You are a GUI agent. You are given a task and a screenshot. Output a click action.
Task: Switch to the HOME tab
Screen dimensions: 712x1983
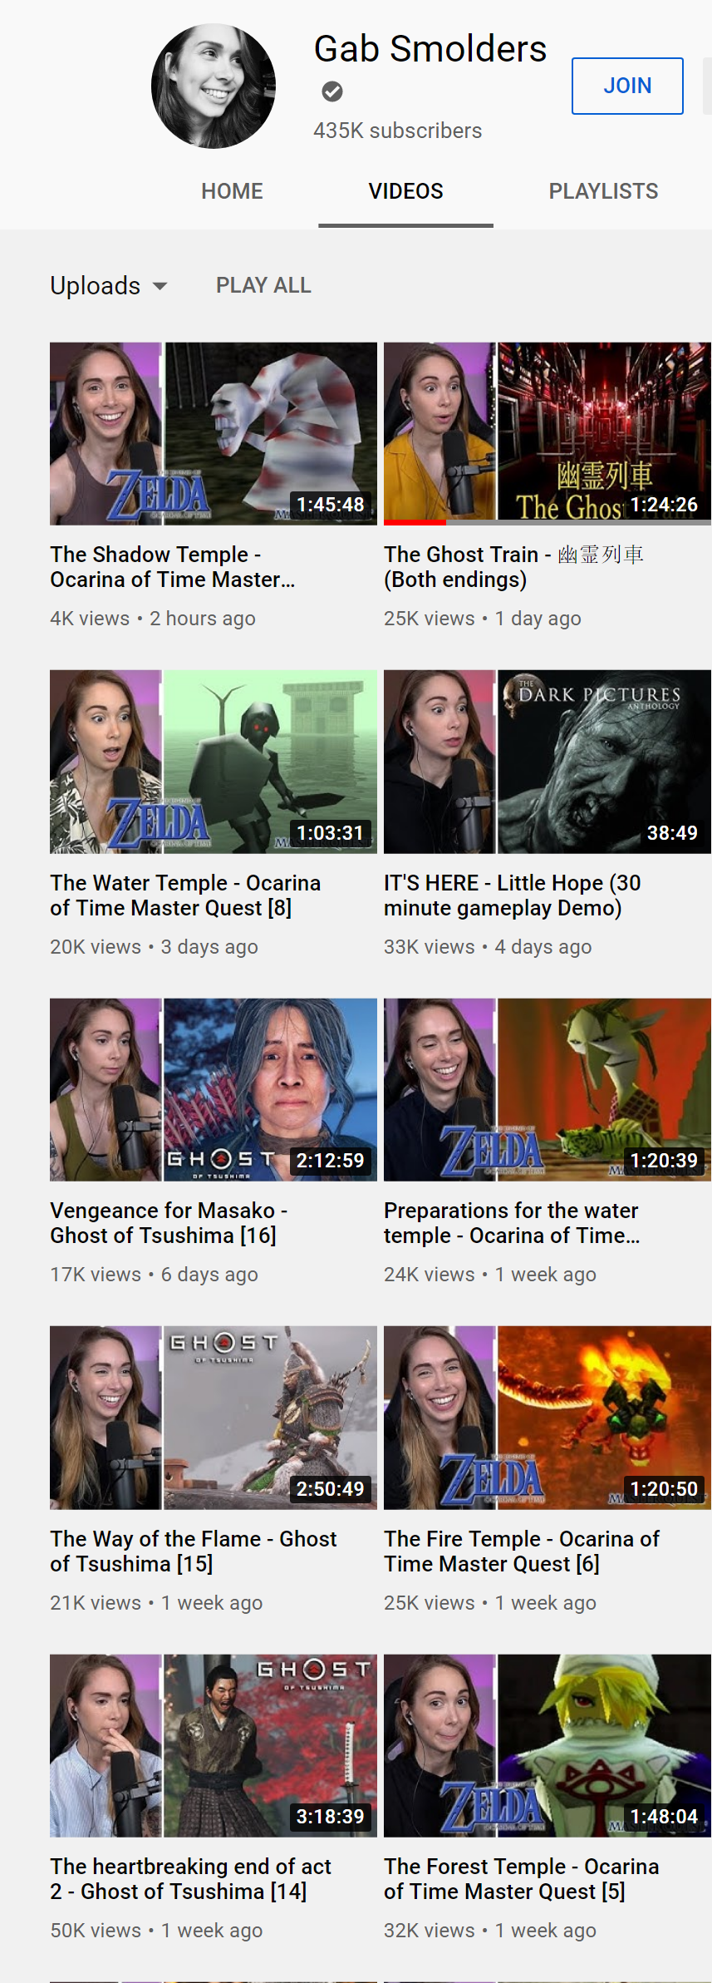pyautogui.click(x=232, y=191)
